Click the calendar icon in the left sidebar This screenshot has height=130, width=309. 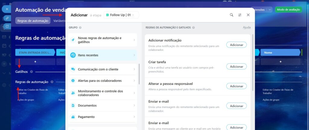(4, 46)
